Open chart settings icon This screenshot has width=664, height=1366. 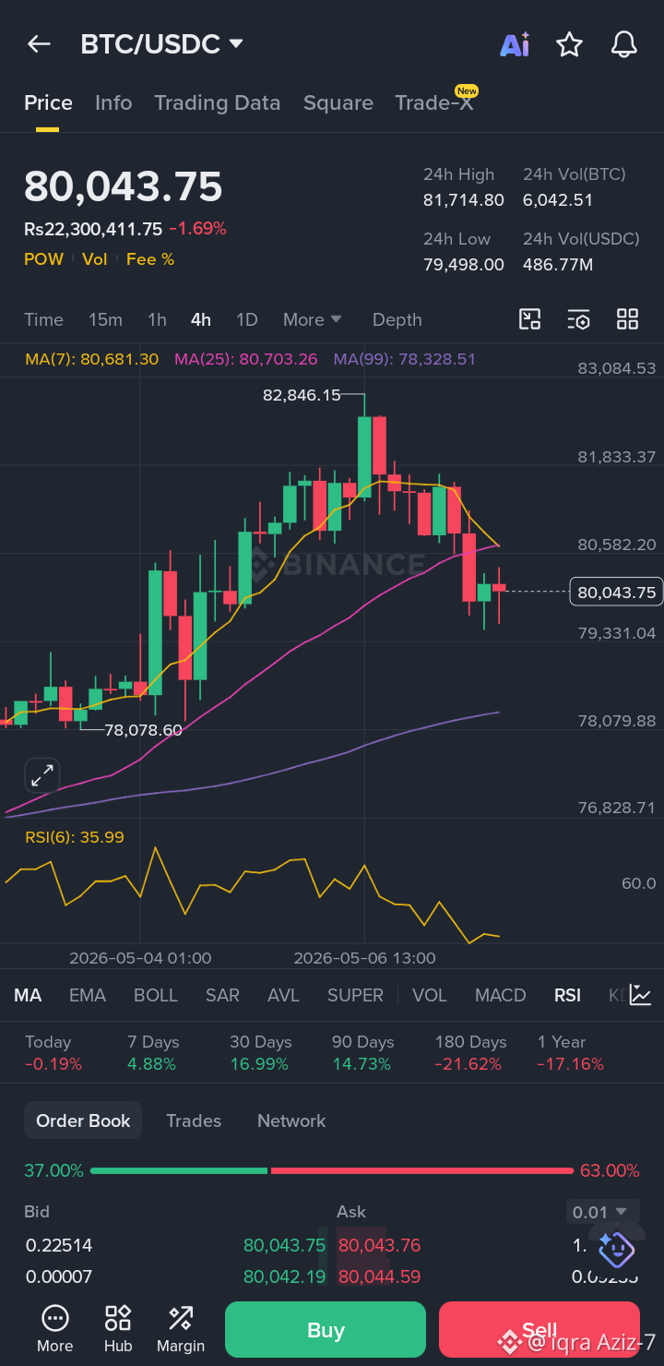(578, 319)
